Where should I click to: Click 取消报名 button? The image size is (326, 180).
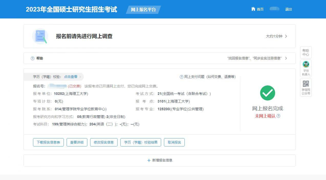(174, 142)
